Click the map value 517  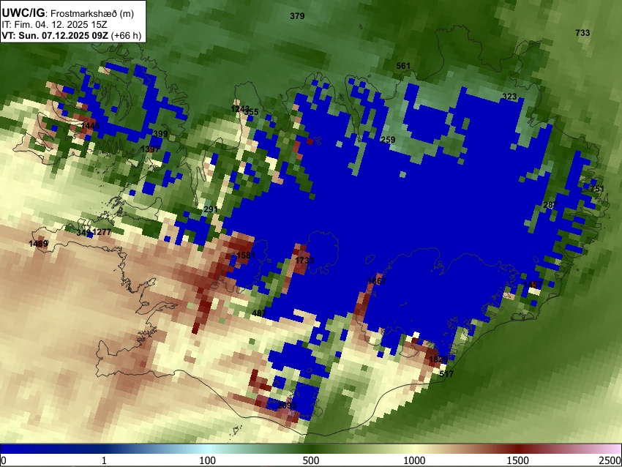click(x=446, y=374)
